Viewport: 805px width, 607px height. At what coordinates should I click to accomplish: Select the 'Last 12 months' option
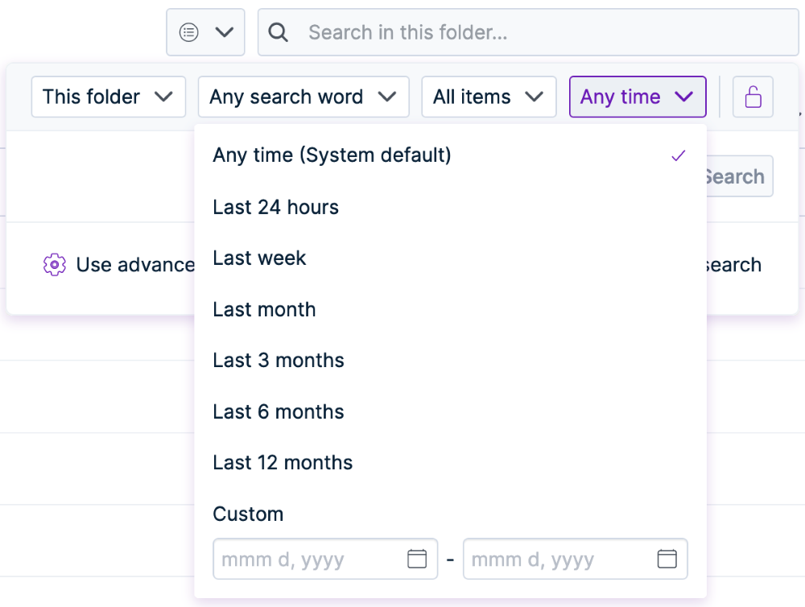(x=450, y=462)
